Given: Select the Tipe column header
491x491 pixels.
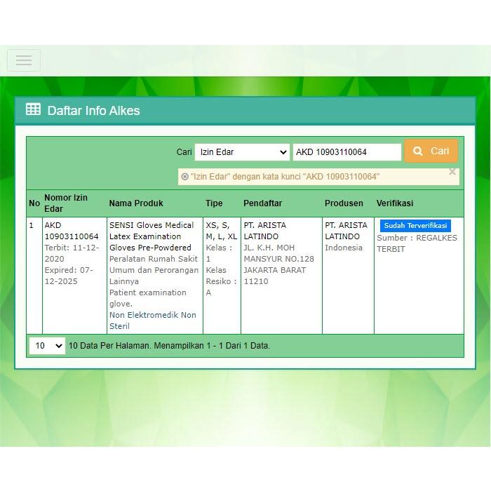Looking at the screenshot, I should coord(214,203).
